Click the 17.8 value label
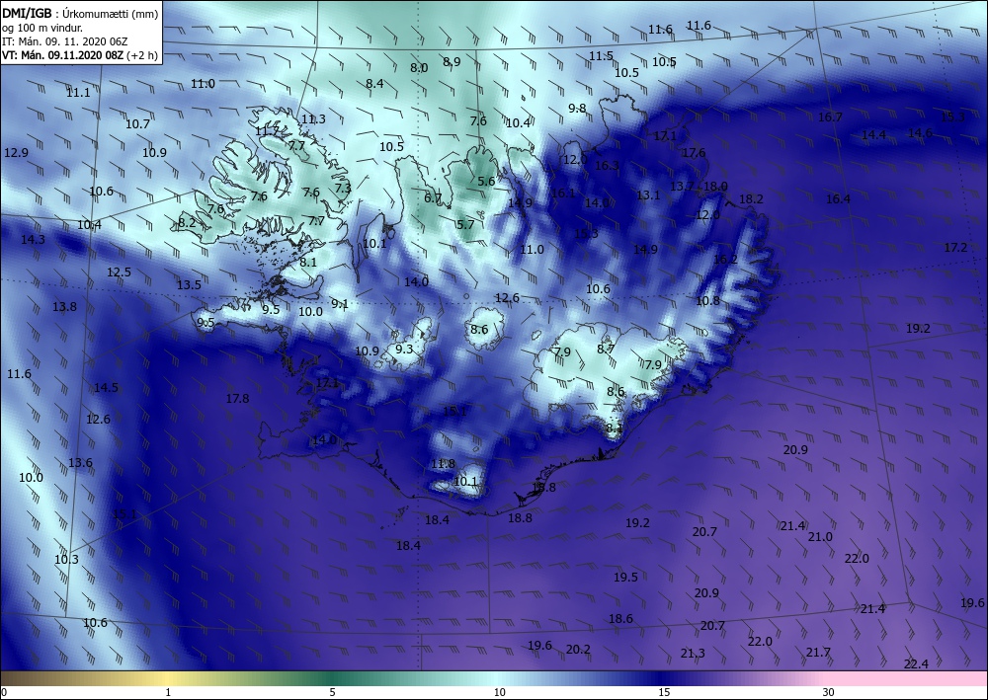This screenshot has width=988, height=700. pyautogui.click(x=237, y=399)
